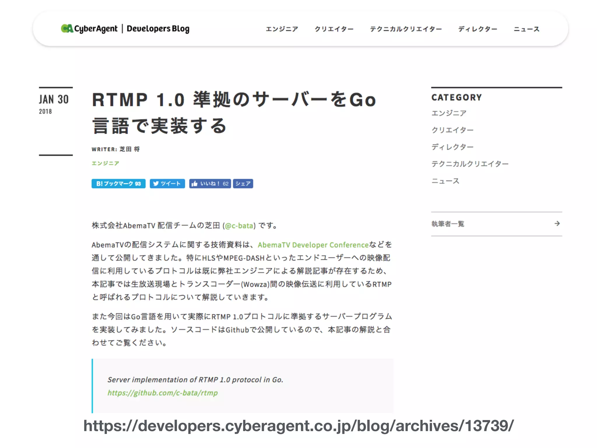
Task: Click the Hatena bookmark button
Action: 118,183
